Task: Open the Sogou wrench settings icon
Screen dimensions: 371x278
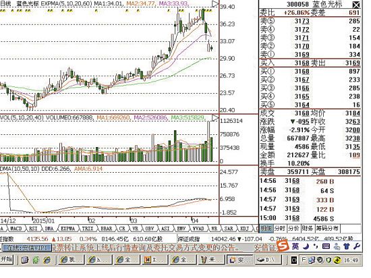Action: point(357,246)
